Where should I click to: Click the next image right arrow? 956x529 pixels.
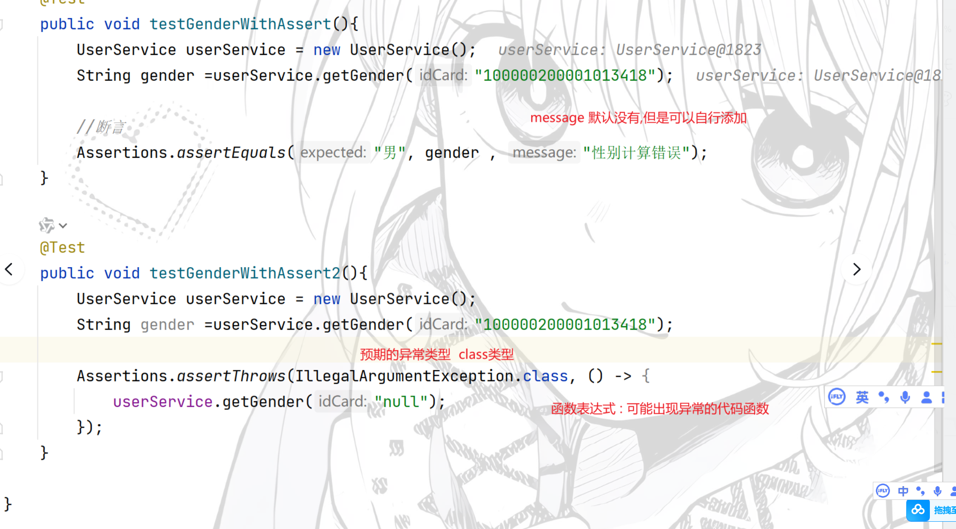tap(857, 269)
